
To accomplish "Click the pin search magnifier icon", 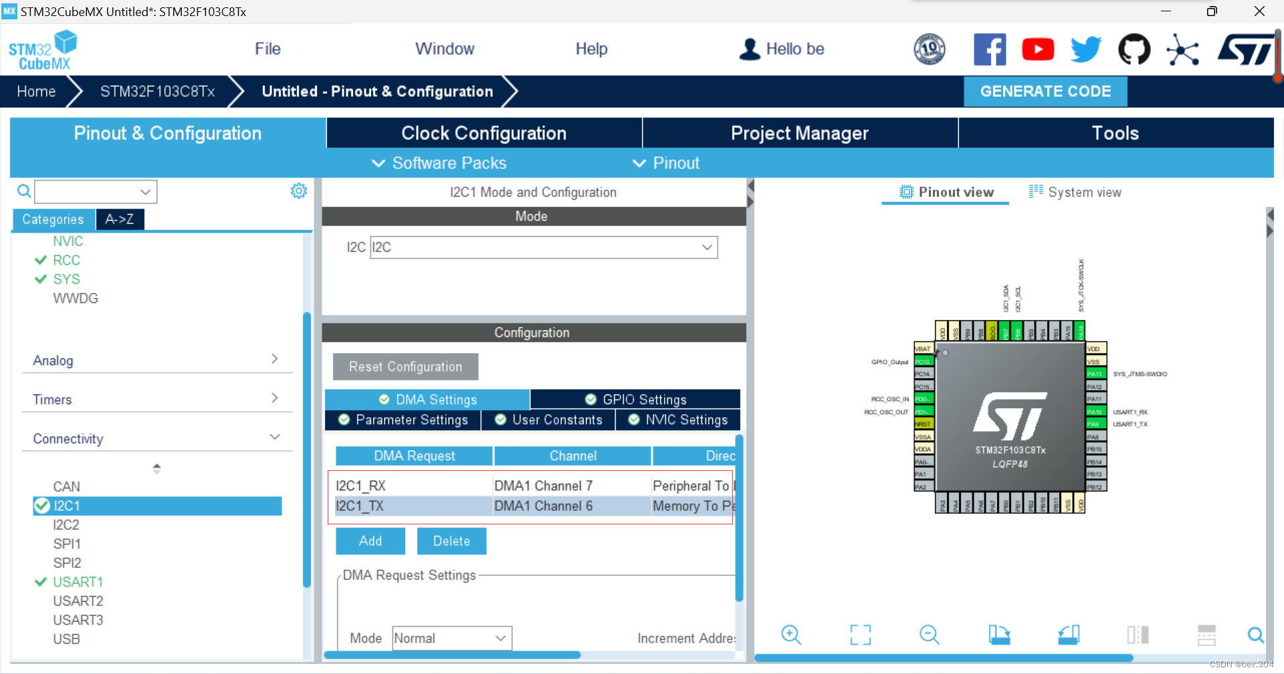I will [x=1255, y=635].
